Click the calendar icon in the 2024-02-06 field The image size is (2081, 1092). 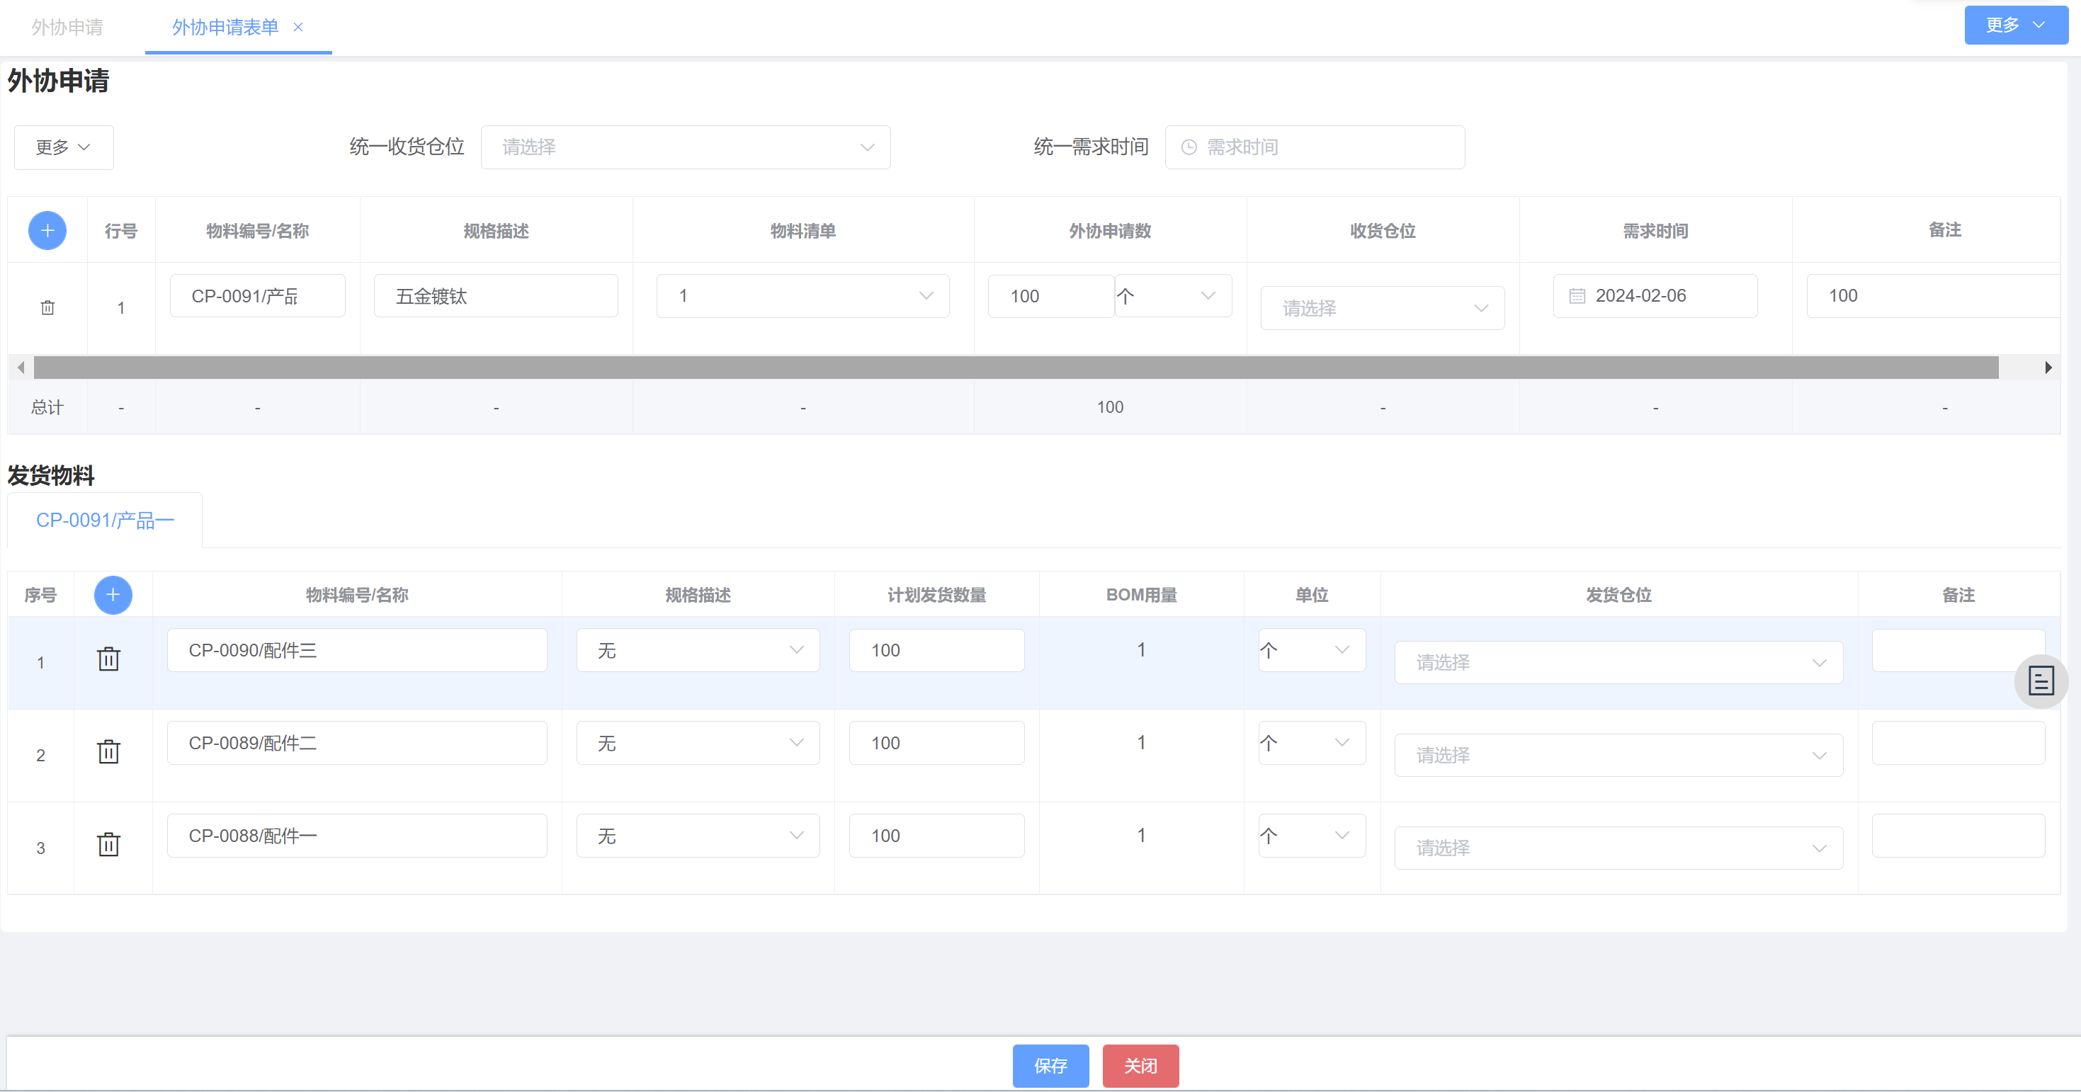click(x=1577, y=295)
